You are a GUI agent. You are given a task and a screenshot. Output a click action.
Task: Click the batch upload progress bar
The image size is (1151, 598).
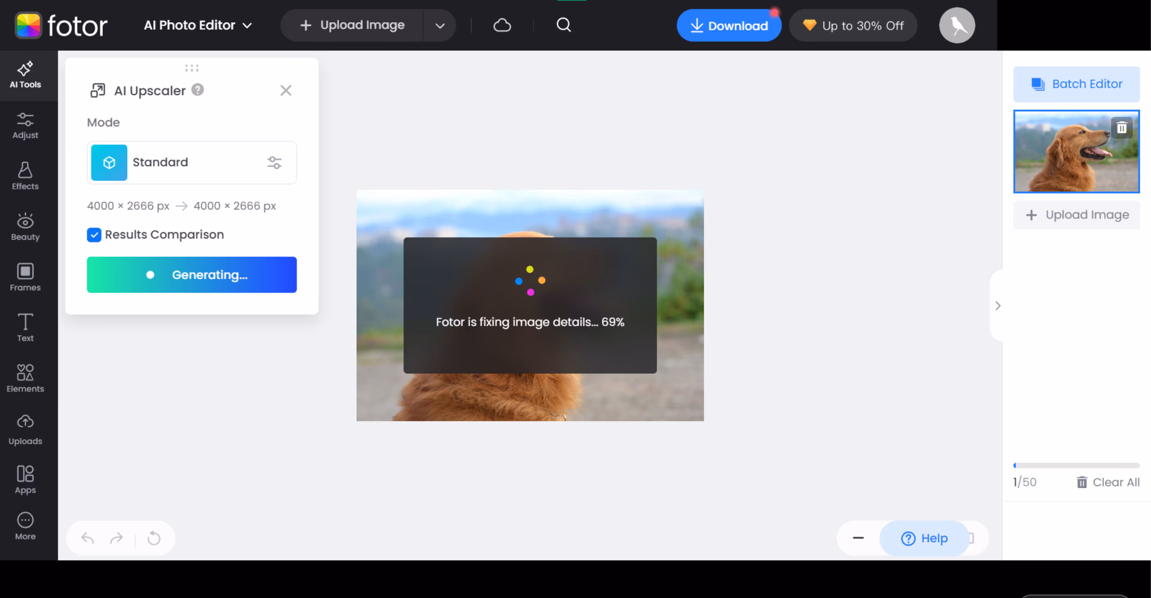coord(1076,466)
